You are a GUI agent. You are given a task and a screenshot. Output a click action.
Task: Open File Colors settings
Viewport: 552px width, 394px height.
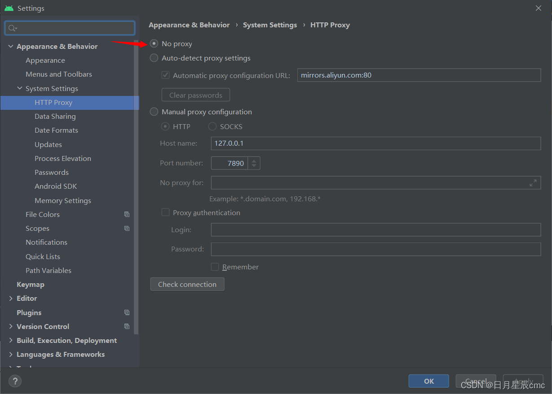click(43, 214)
